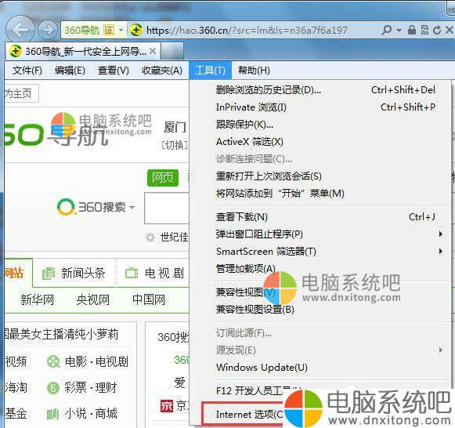
Task: Click the 新闻头条 link
Action: click(x=83, y=274)
